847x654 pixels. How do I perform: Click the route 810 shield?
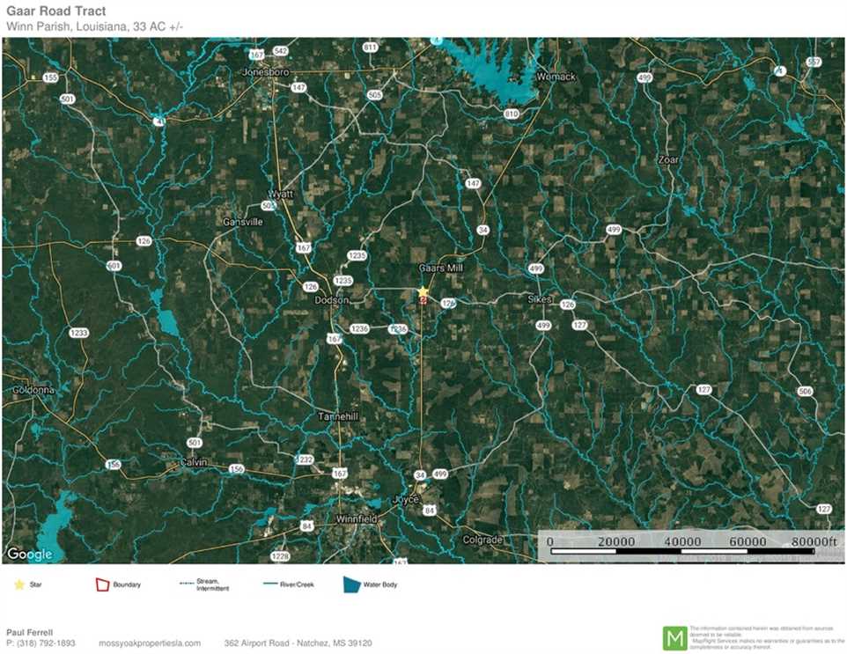click(511, 114)
